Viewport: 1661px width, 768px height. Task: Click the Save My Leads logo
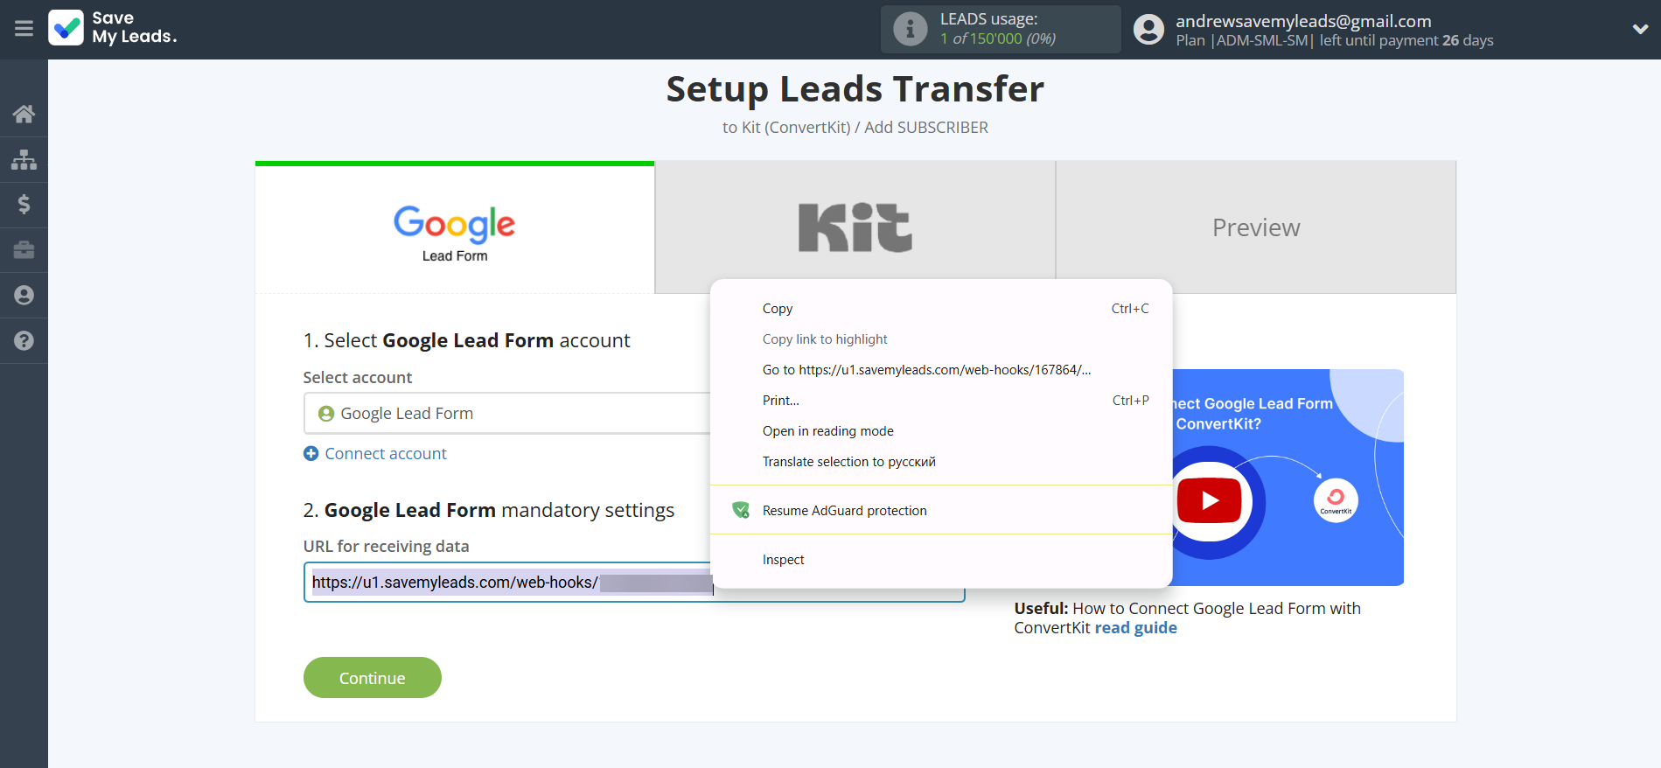pos(113,28)
